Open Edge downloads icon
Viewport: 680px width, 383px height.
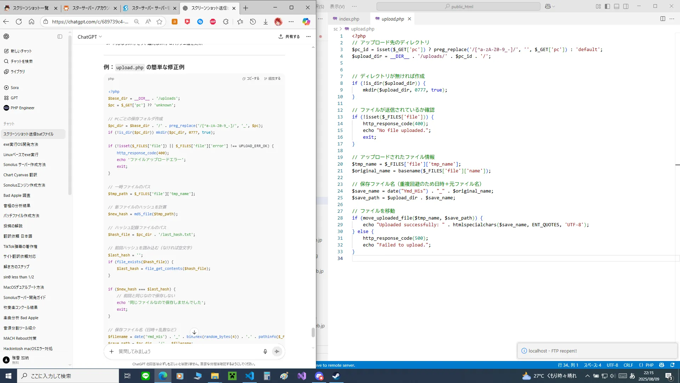[x=265, y=22]
